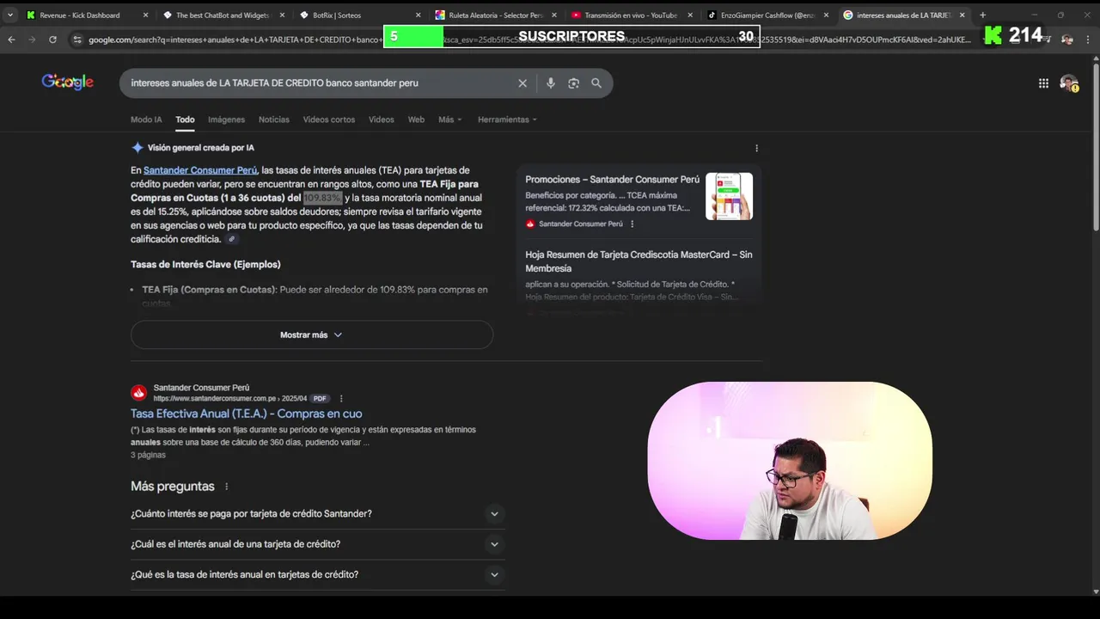The height and width of the screenshot is (619, 1100).
Task: Click the santanderconsumer.com.pe URL breadcrumb
Action: (x=230, y=399)
